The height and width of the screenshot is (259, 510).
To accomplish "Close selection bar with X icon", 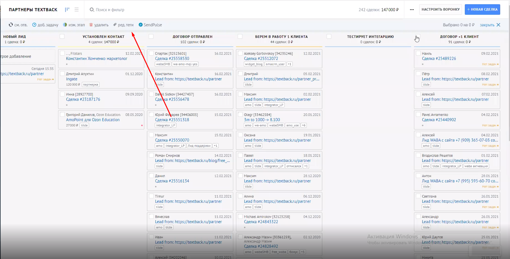I will [x=498, y=25].
